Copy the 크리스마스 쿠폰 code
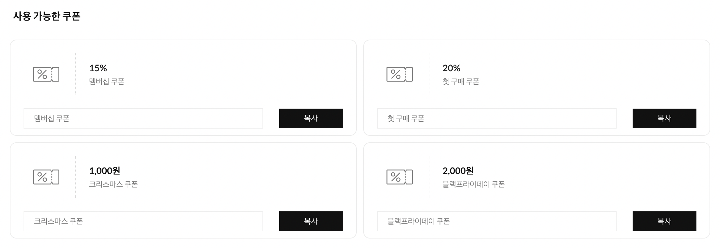The width and height of the screenshot is (720, 248). point(311,221)
